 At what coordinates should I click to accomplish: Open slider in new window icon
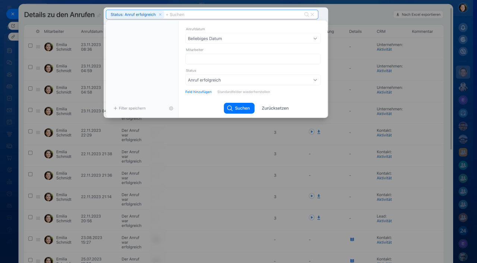(13, 26)
